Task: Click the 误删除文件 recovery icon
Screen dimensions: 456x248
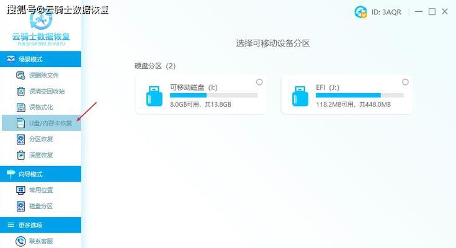Action: click(20, 75)
